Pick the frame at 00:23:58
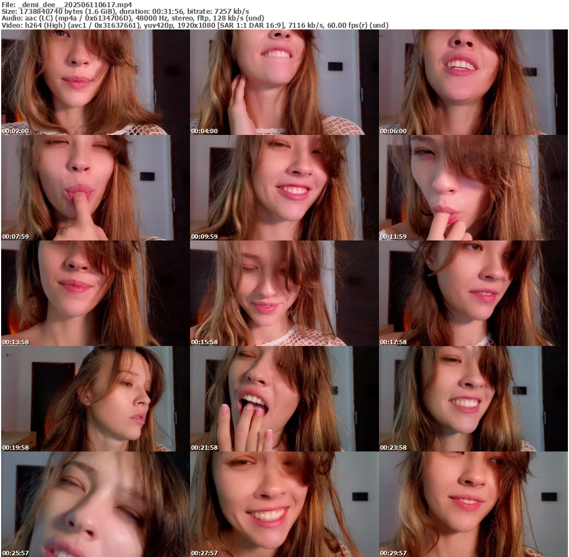Screen dimensions: 569x557 click(x=473, y=399)
